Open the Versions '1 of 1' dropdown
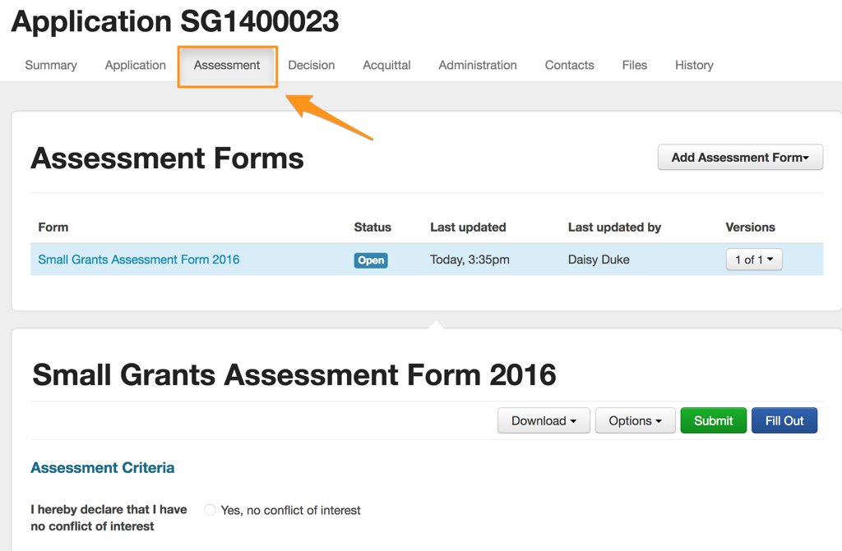Screen dimensions: 842x551 pyautogui.click(x=753, y=259)
